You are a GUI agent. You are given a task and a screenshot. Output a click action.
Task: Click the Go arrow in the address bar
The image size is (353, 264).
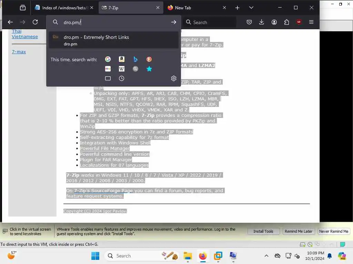pyautogui.click(x=174, y=22)
